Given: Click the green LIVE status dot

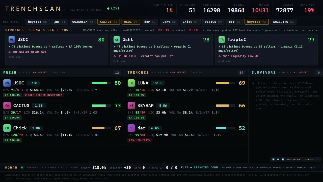Looking at the screenshot, I should click(108, 9).
